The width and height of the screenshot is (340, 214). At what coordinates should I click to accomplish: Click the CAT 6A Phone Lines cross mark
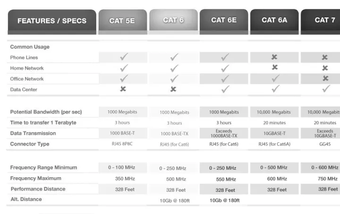274,57
